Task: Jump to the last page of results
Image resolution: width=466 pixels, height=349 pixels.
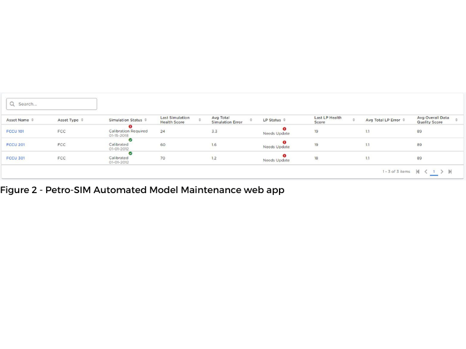Action: pos(450,172)
